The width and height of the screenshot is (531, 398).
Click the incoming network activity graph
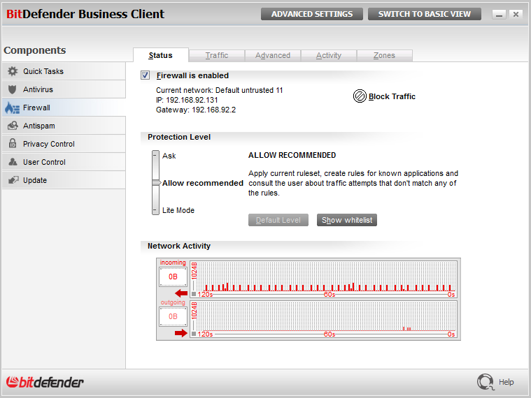point(323,279)
